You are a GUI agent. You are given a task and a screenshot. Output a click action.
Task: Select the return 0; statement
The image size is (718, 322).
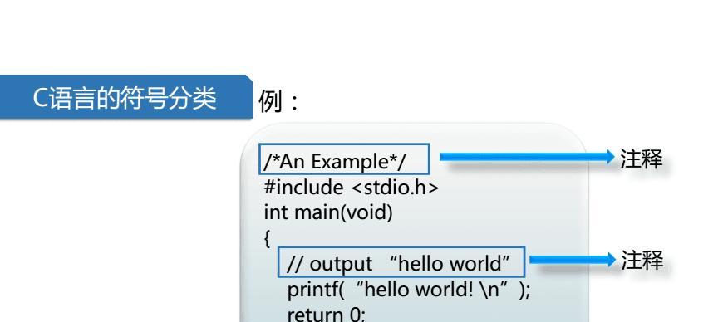coord(327,315)
